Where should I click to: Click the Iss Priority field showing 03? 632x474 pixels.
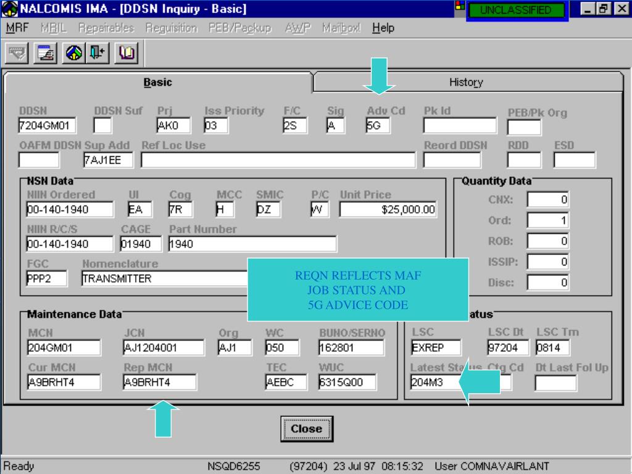215,125
